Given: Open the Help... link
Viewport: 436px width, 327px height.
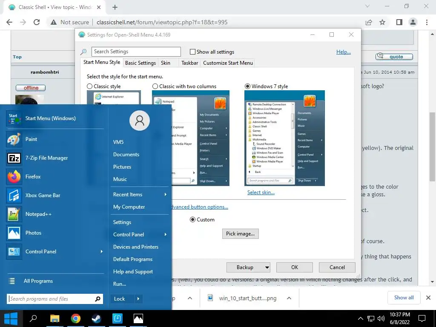Looking at the screenshot, I should click(344, 52).
